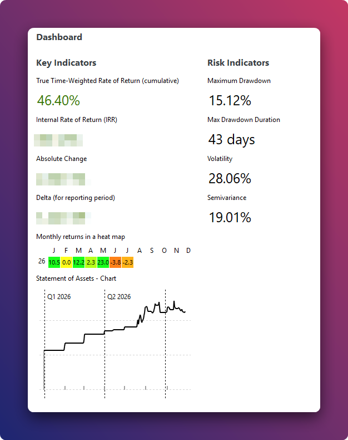
Task: Select the April 2.3 heat map cell
Action: tap(91, 262)
